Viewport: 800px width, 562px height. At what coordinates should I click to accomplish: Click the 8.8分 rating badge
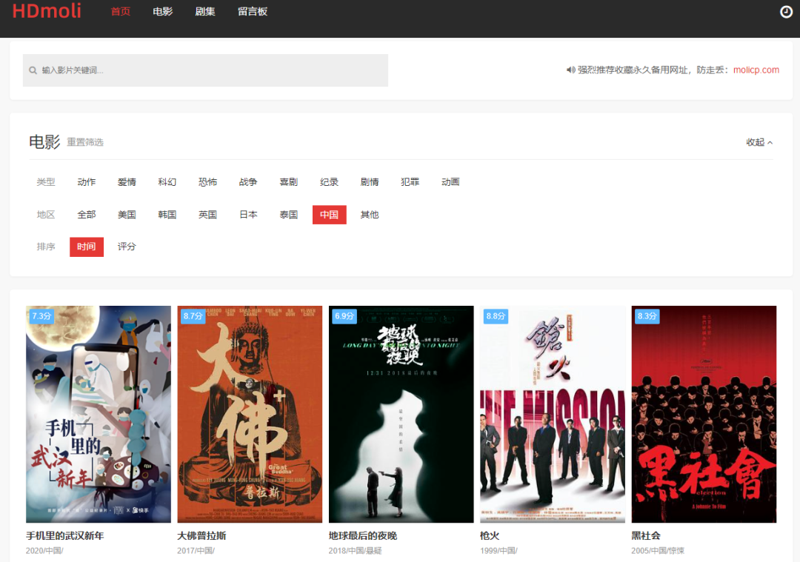coord(496,316)
